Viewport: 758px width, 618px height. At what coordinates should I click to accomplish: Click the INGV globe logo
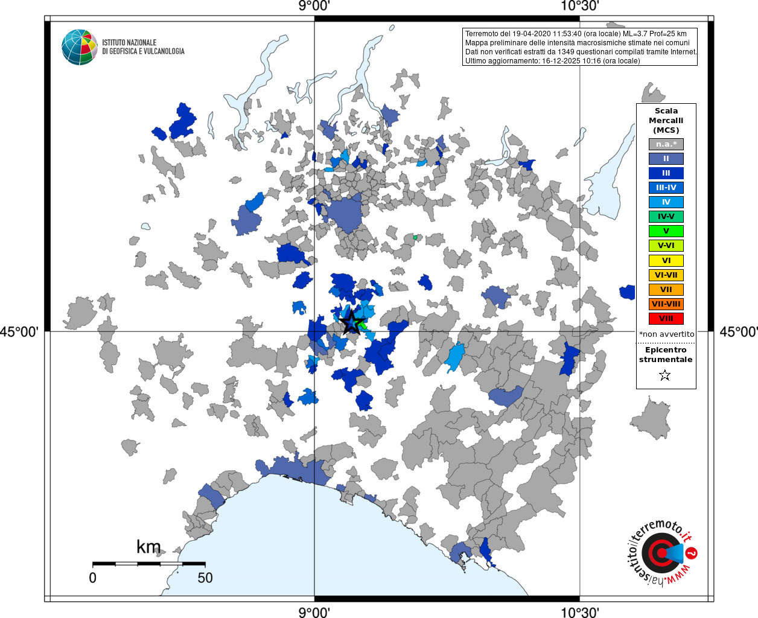pyautogui.click(x=79, y=47)
